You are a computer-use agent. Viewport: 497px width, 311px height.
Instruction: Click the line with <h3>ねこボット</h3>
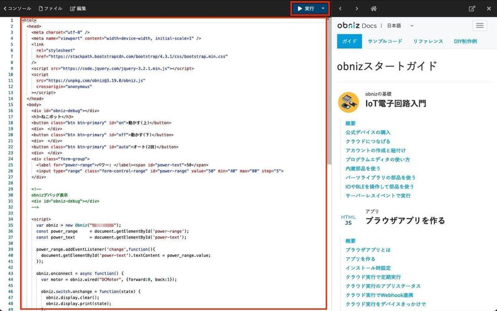52,116
